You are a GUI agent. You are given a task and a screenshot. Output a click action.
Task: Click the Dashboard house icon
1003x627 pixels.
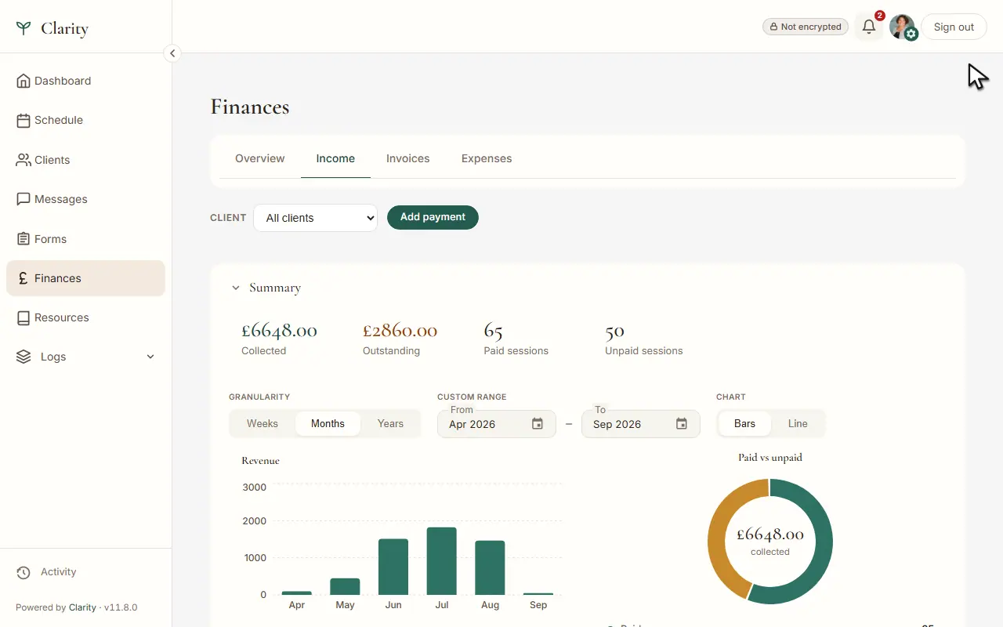(24, 81)
